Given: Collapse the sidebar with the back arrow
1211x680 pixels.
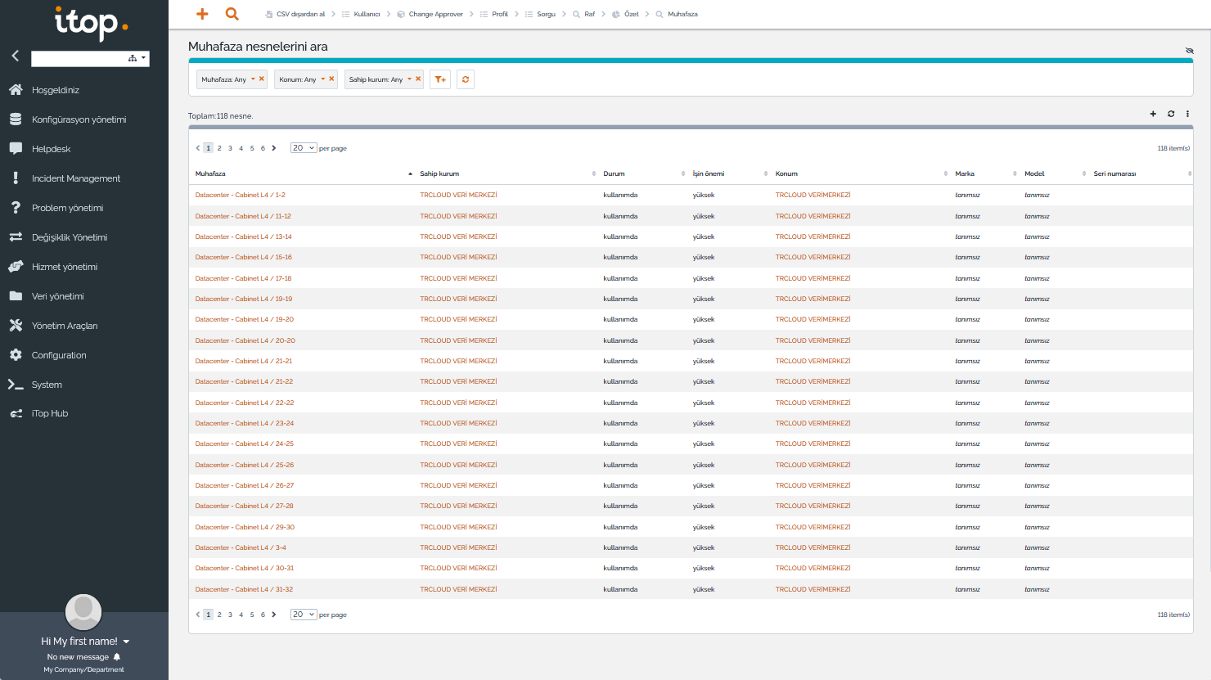Looking at the screenshot, I should [15, 56].
